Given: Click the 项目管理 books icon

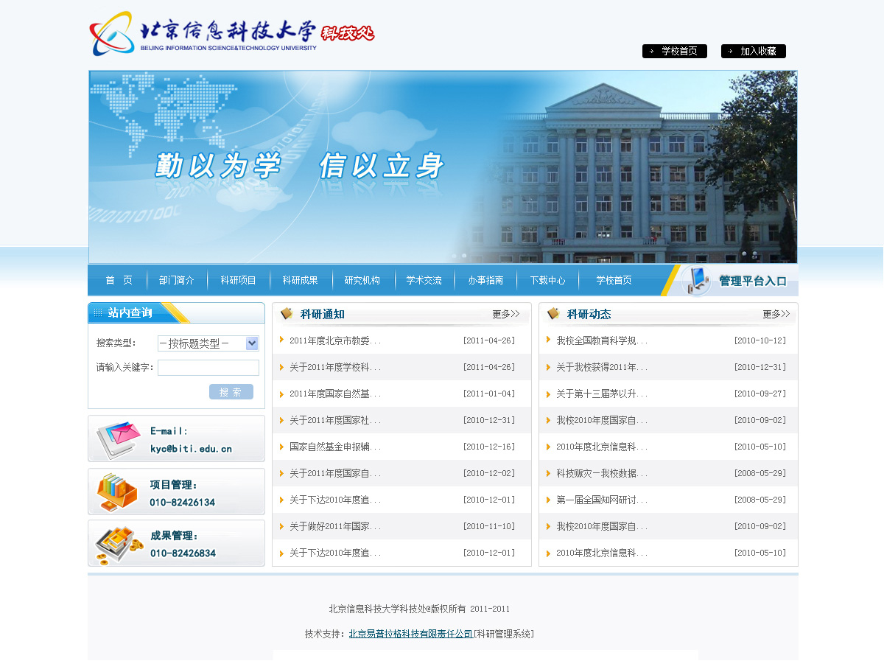Looking at the screenshot, I should click(117, 492).
